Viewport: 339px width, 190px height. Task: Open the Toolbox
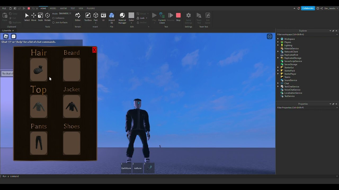(x=88, y=17)
